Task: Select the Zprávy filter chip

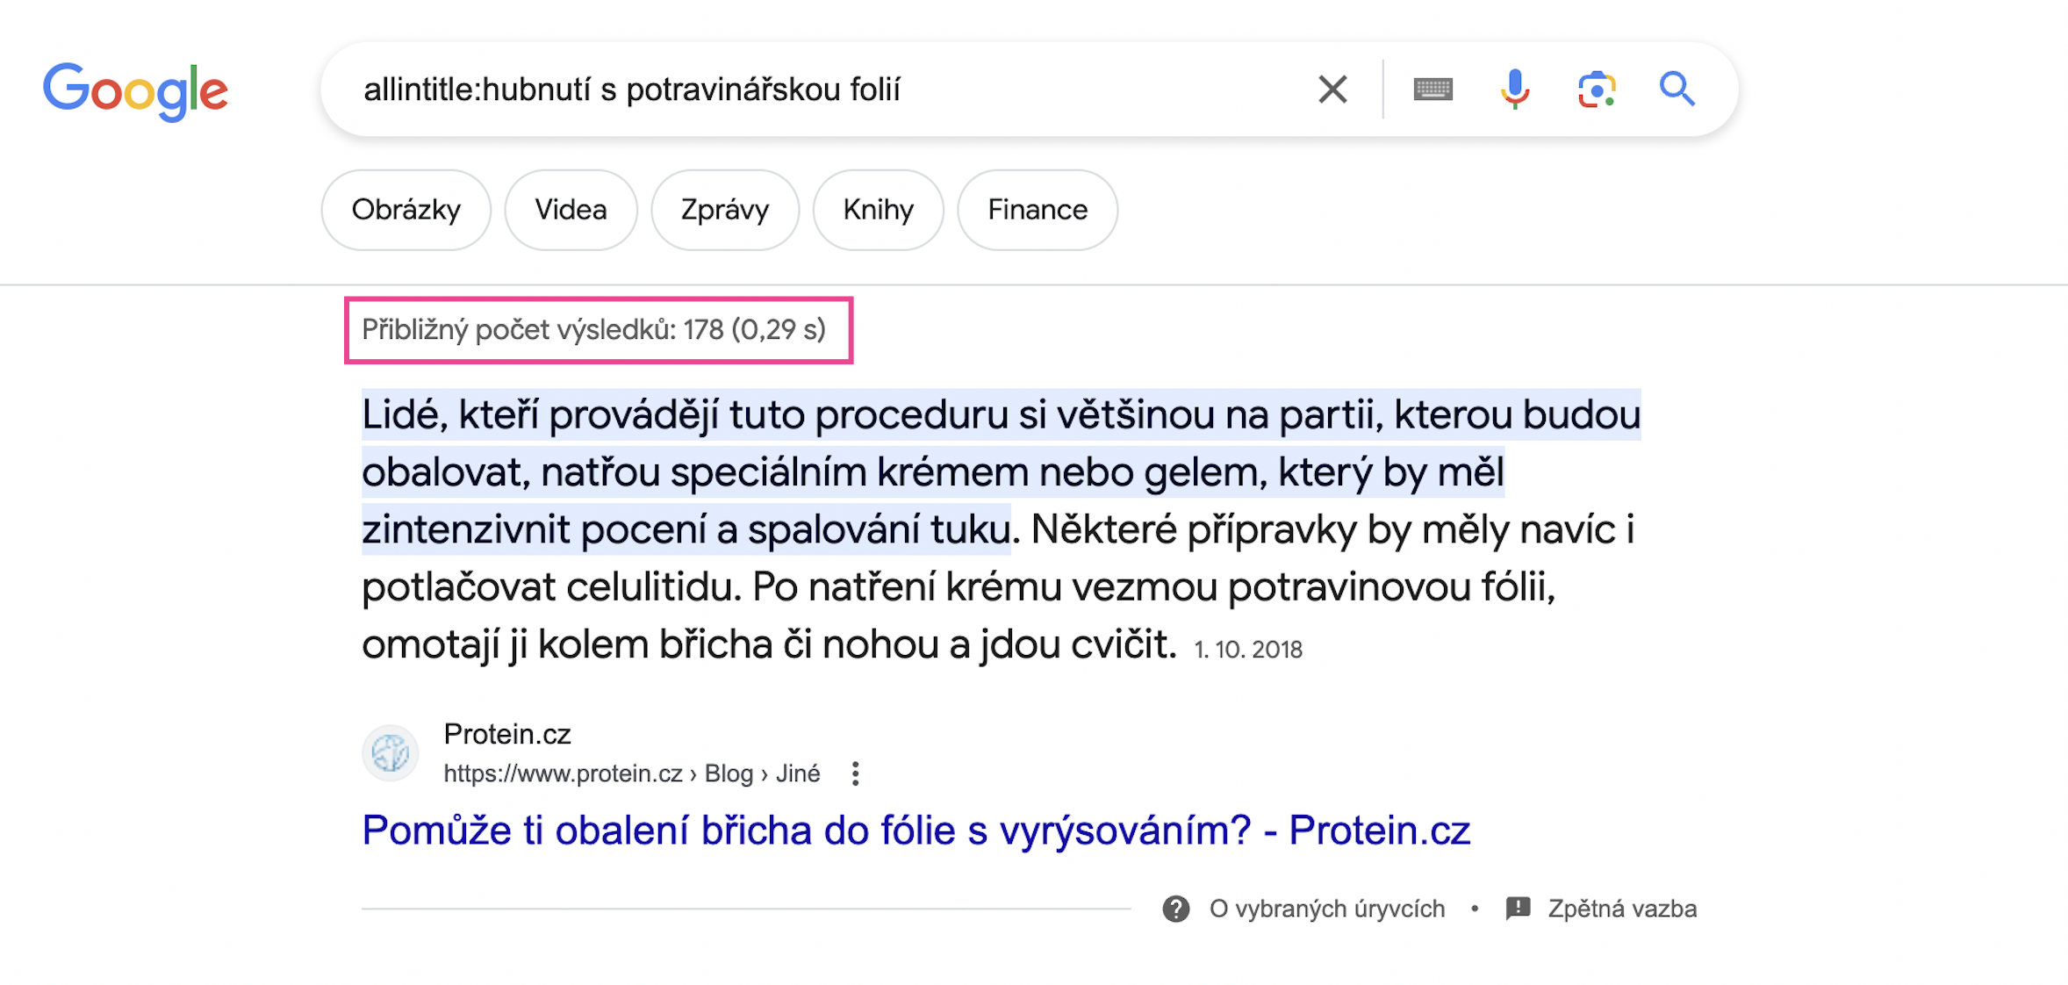Action: pyautogui.click(x=725, y=210)
